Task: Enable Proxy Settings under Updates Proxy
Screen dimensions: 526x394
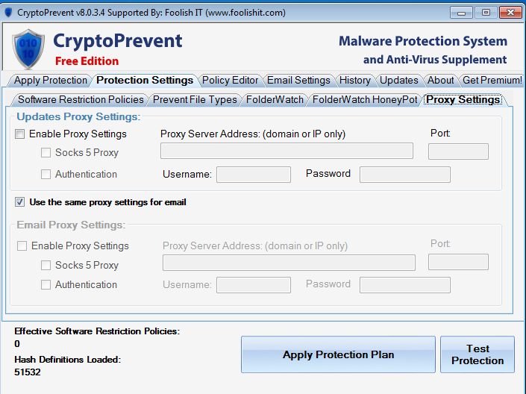Action: (19, 134)
